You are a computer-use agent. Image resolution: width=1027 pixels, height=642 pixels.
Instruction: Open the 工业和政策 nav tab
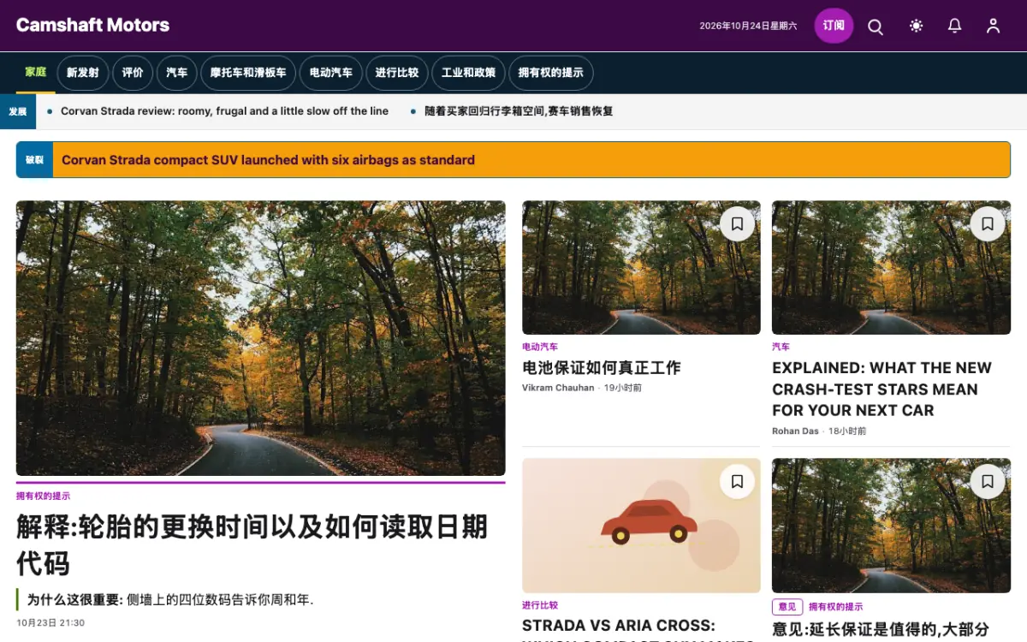coord(468,73)
